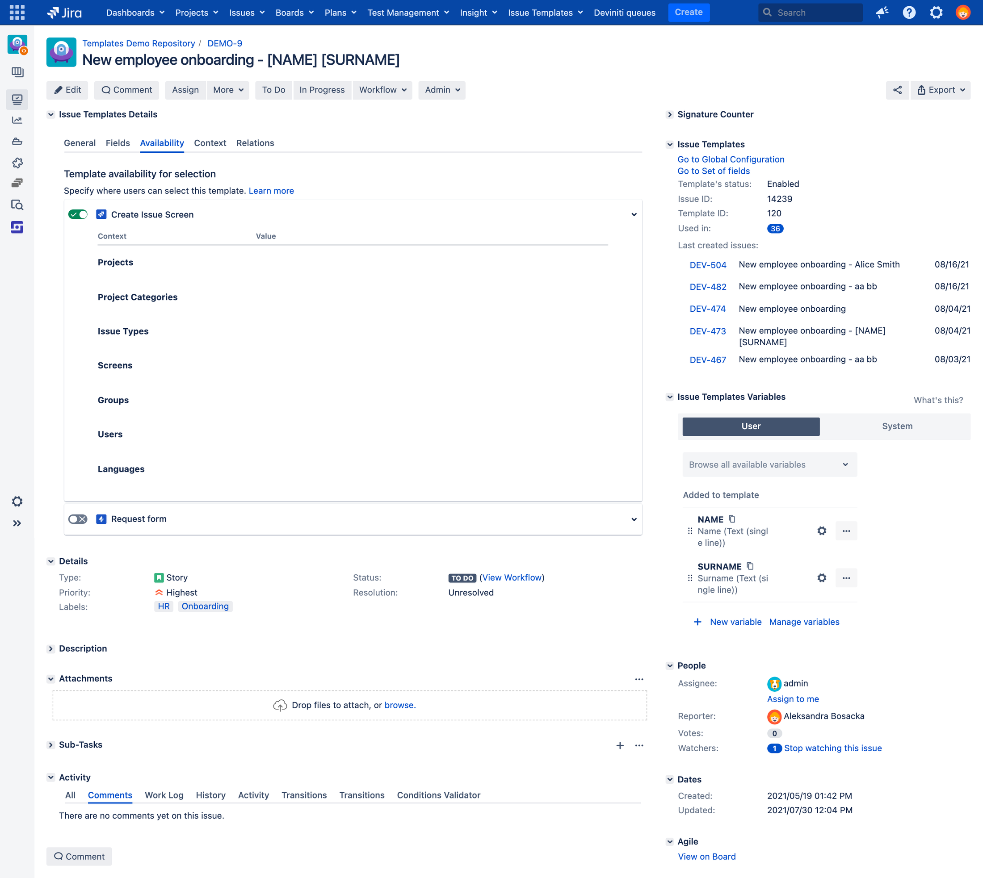The height and width of the screenshot is (878, 983).
Task: Open the three-dot menu for the NAME variable
Action: coord(846,531)
